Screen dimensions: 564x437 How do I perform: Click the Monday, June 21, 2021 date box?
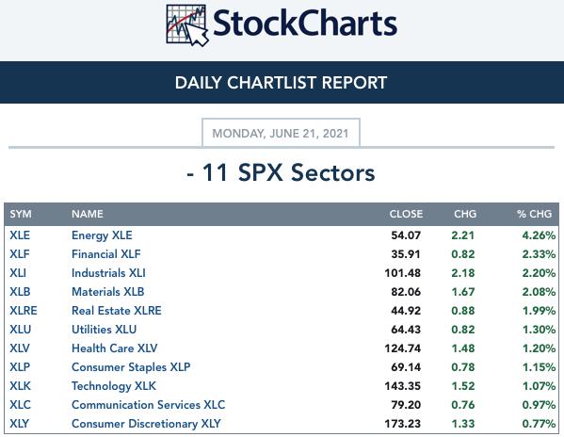281,133
